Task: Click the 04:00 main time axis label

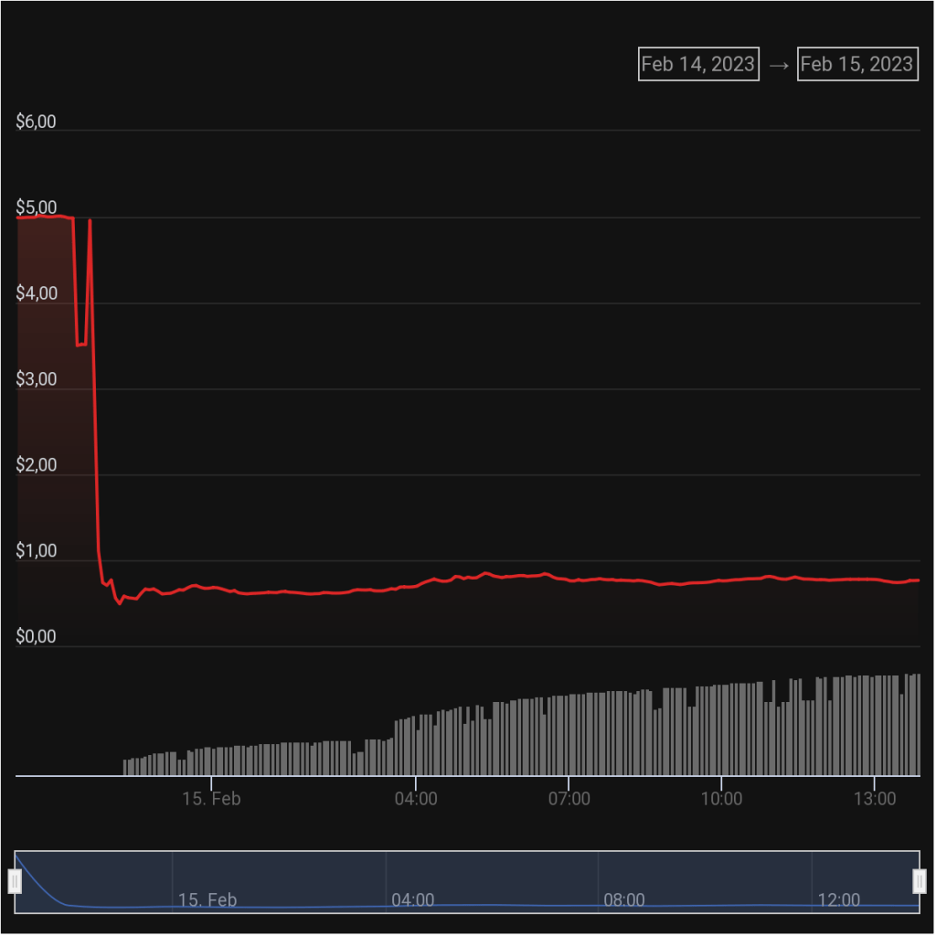Action: tap(416, 799)
